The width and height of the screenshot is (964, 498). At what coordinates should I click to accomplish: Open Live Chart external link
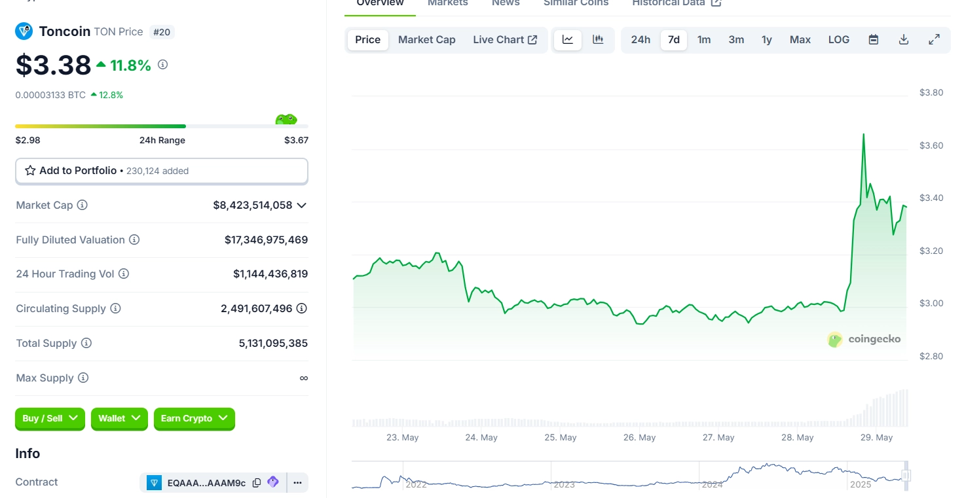pos(505,40)
